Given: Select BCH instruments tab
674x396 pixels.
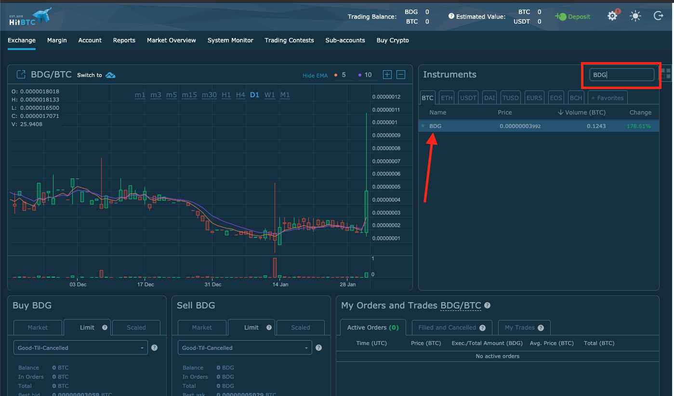Looking at the screenshot, I should [576, 98].
